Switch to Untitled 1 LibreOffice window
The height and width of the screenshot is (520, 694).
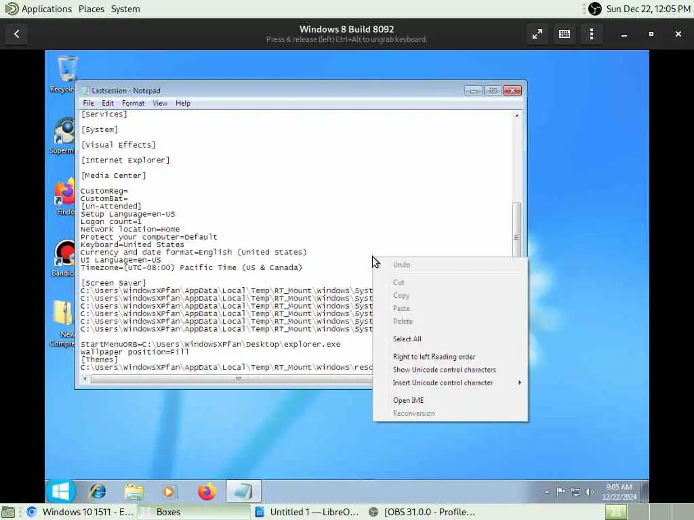click(308, 512)
